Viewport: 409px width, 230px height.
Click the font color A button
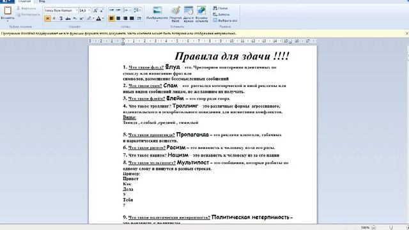(x=98, y=19)
